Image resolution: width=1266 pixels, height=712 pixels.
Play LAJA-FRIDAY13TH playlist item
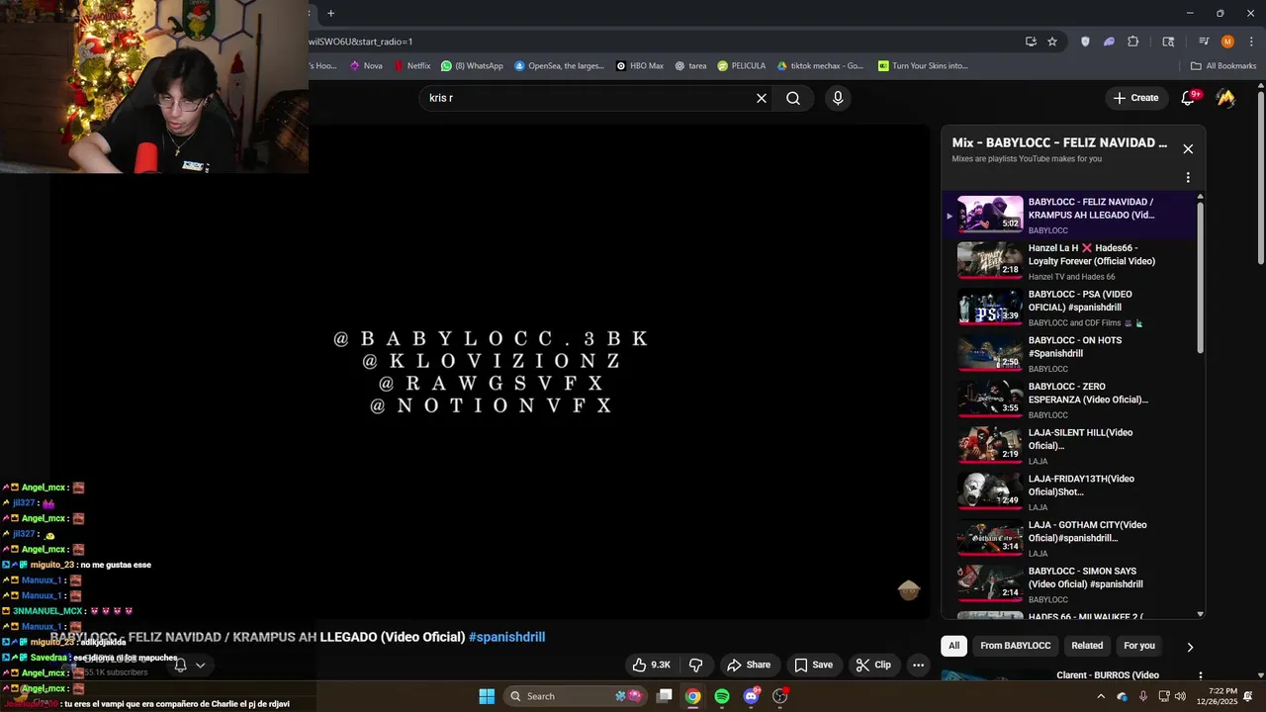(1073, 492)
